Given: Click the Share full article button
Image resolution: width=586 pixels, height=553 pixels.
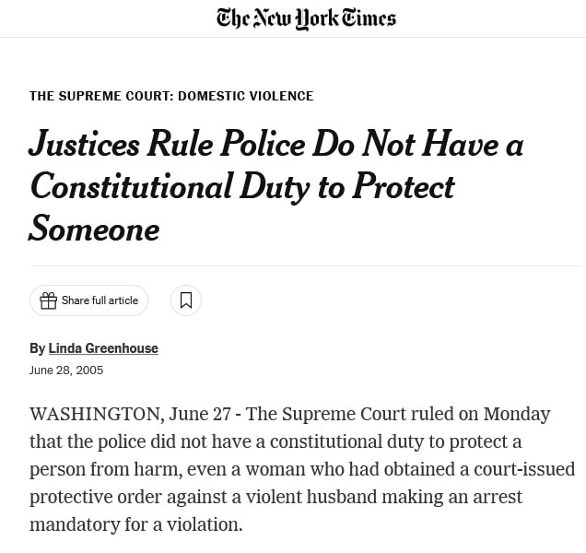Looking at the screenshot, I should (x=89, y=300).
